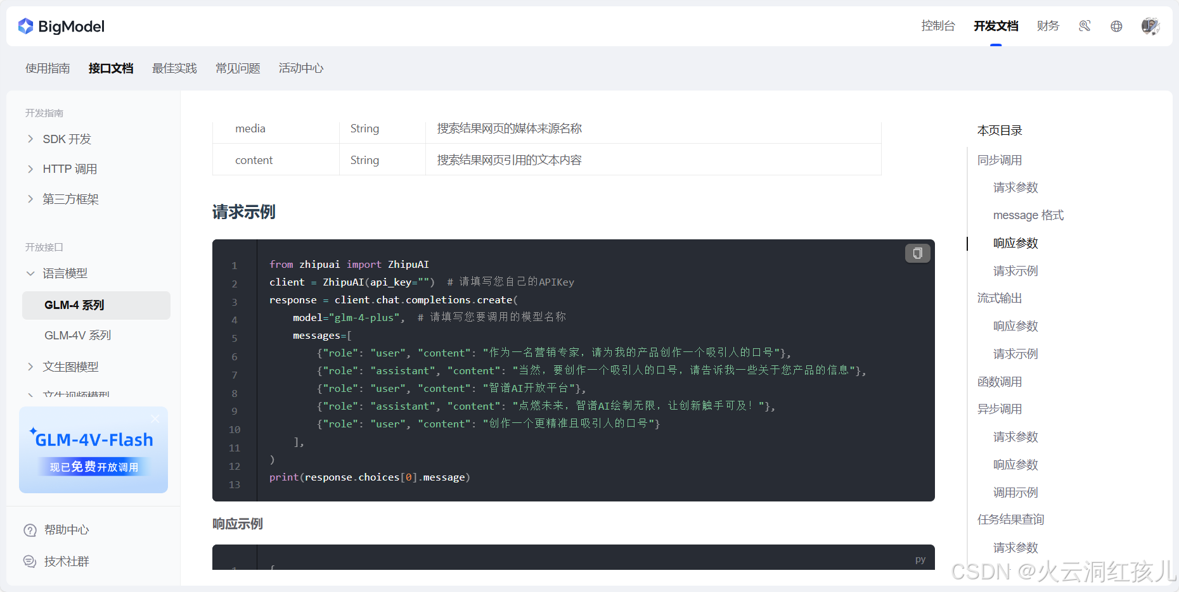Switch to 最佳实践 tab
Viewport: 1179px width, 592px height.
tap(174, 68)
